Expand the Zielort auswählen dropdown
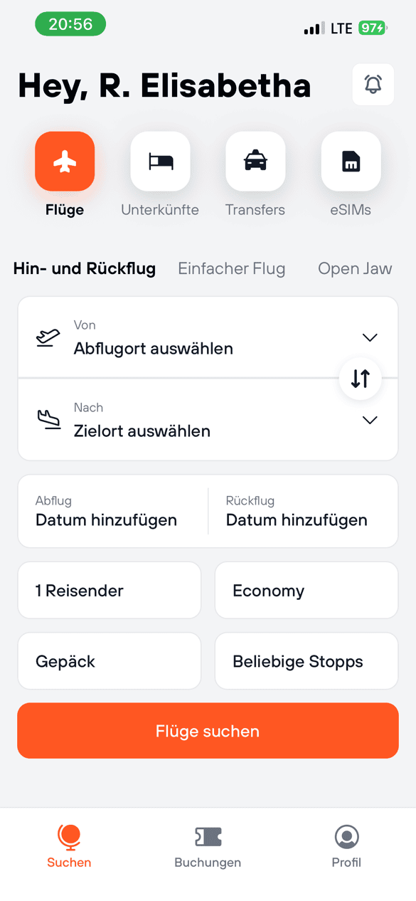Image resolution: width=416 pixels, height=901 pixels. click(369, 420)
